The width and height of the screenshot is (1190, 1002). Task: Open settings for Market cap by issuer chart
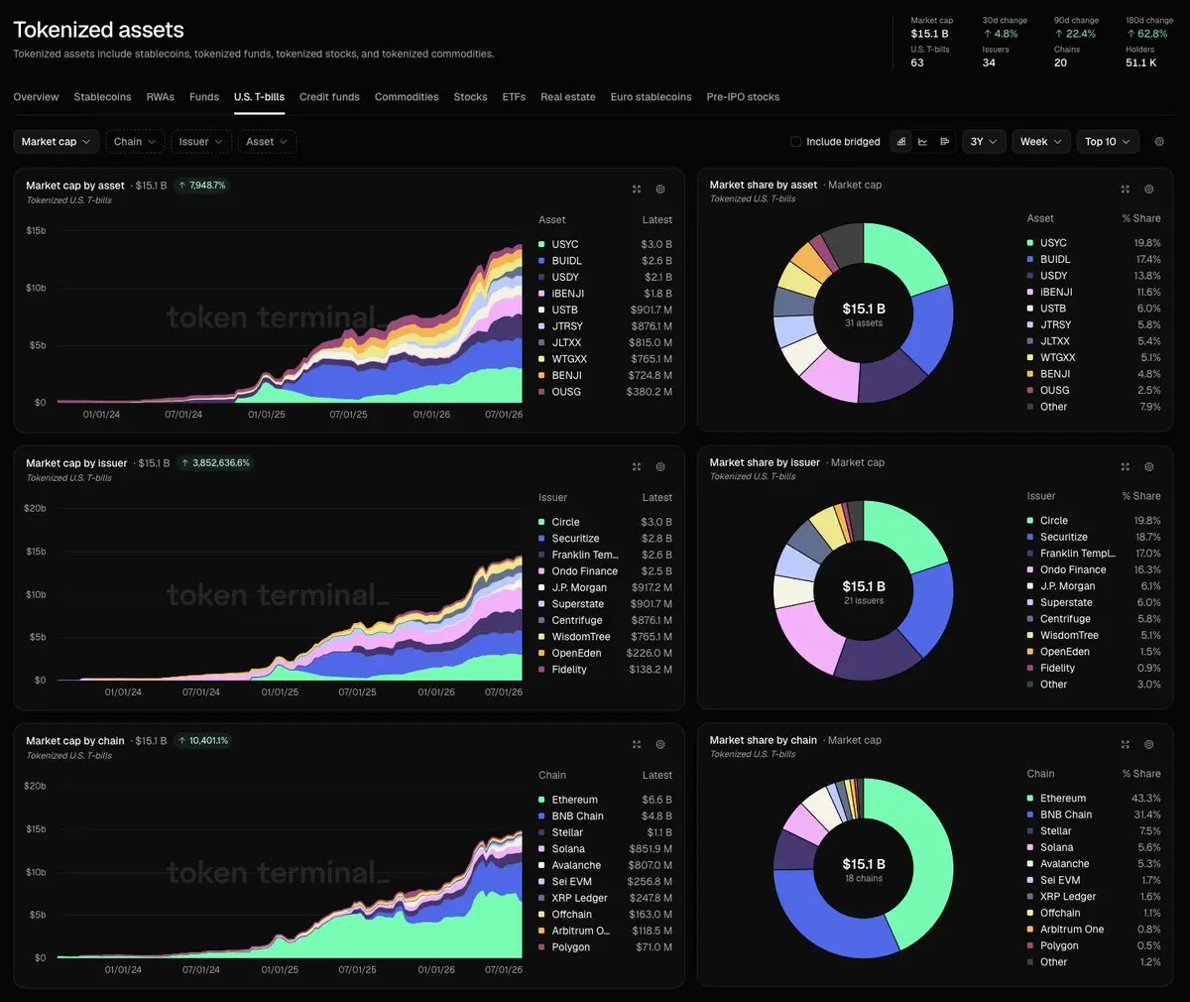coord(660,466)
